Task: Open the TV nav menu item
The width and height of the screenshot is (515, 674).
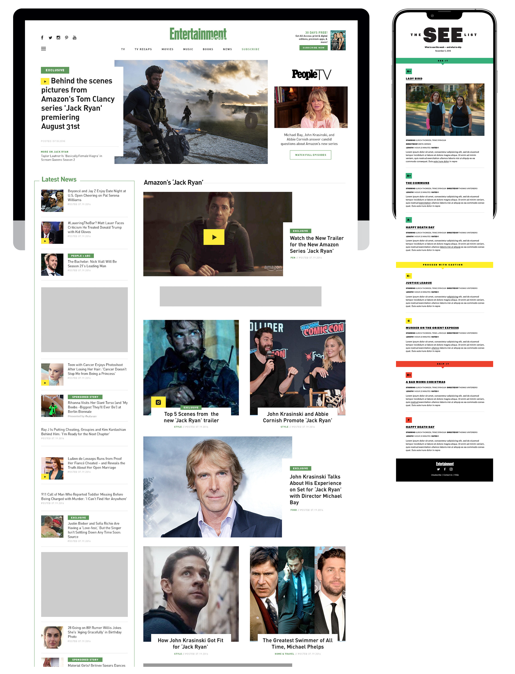Action: (123, 49)
